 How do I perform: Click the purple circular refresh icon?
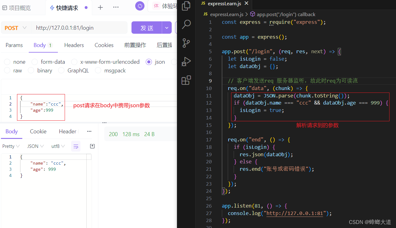140,6
